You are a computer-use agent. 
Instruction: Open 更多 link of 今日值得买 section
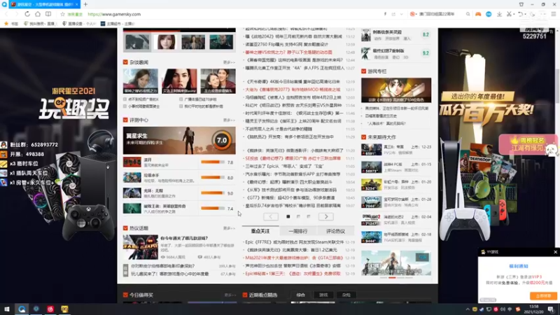tap(230, 295)
